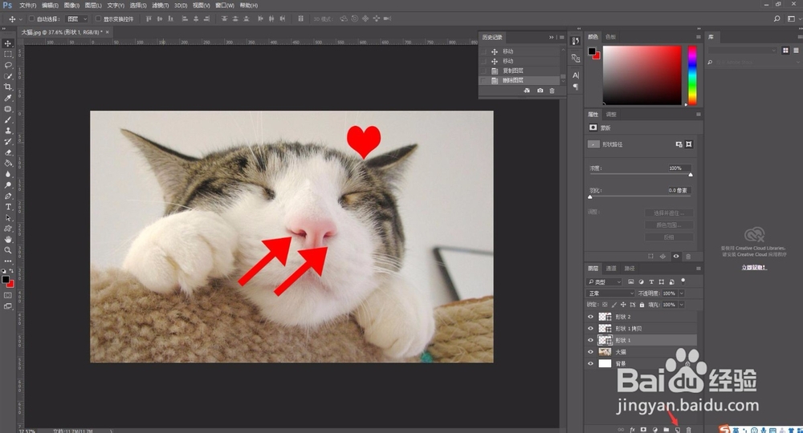
Task: Open the layer opacity 不透明度 dropdown arrow
Action: pyautogui.click(x=682, y=293)
